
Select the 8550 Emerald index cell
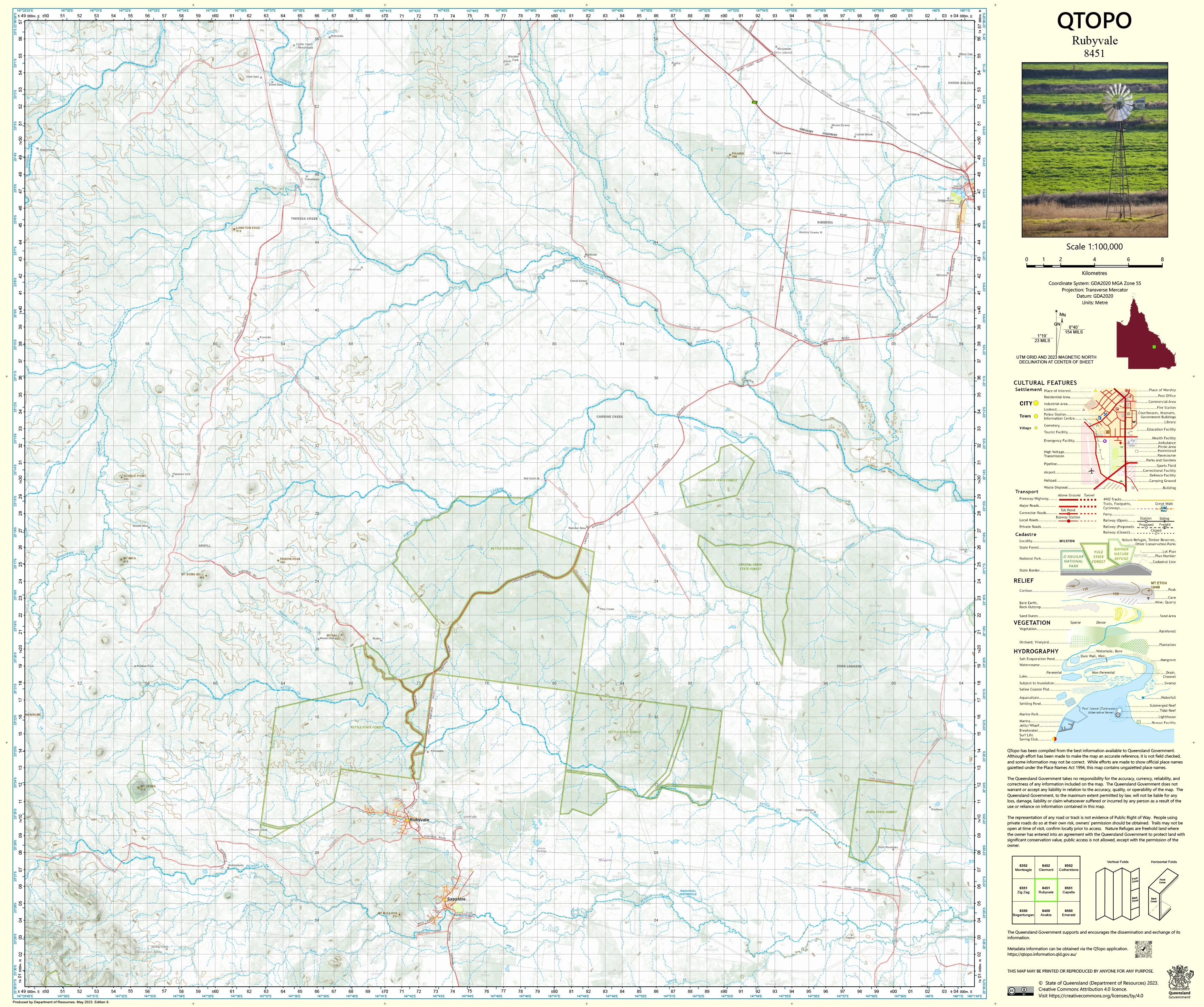1069,913
